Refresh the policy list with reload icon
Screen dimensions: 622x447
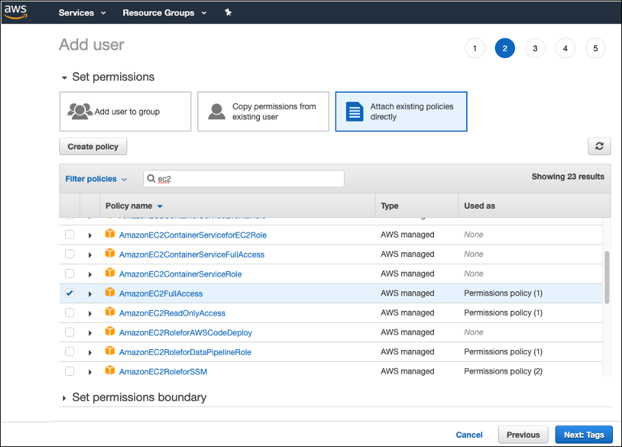599,146
